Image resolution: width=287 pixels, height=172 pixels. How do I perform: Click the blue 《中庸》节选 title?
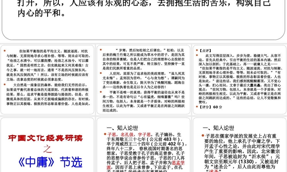tap(50, 162)
